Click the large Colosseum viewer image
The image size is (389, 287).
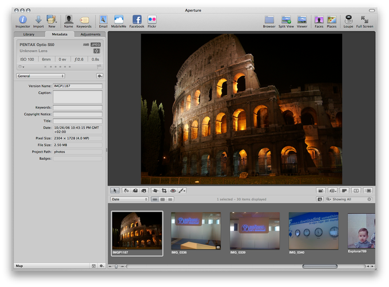click(241, 109)
